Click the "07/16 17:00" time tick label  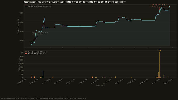pyautogui.click(x=156, y=81)
